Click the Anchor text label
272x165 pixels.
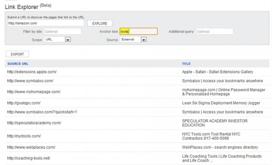point(108,32)
